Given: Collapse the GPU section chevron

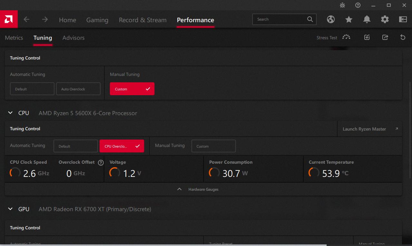Looking at the screenshot, I should coord(10,209).
